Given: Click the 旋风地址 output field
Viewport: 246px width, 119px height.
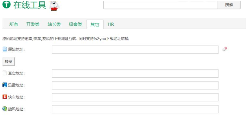Looking at the screenshot, I should 135,109.
